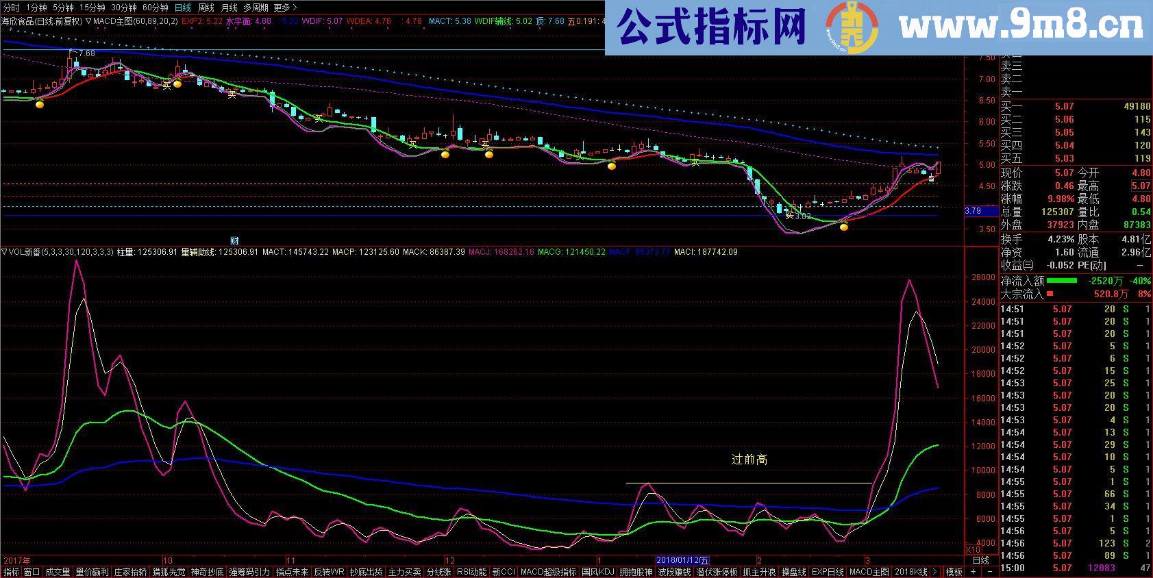Select the MACD超级指标 tab

[548, 572]
